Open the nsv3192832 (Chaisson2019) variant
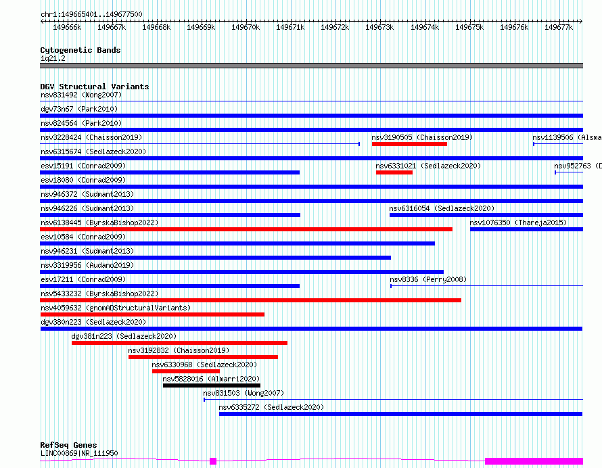 coord(203,357)
